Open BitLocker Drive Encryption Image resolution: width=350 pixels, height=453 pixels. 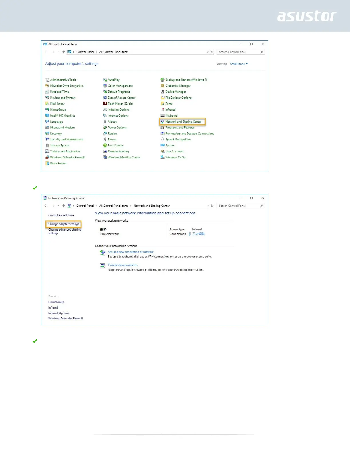click(x=67, y=86)
